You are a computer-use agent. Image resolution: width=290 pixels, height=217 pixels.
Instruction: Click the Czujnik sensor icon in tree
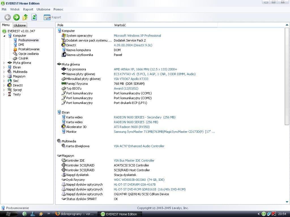pyautogui.click(x=15, y=58)
